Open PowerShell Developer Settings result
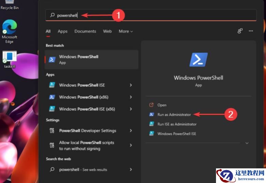 [91, 131]
